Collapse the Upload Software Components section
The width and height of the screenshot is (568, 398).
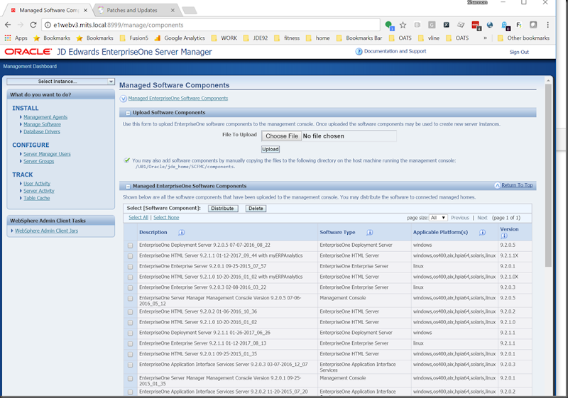point(128,113)
